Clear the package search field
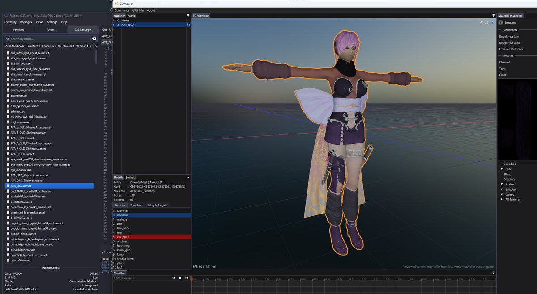 click(x=94, y=39)
